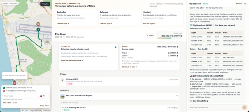Click the red B marker on the map

coord(15,83)
